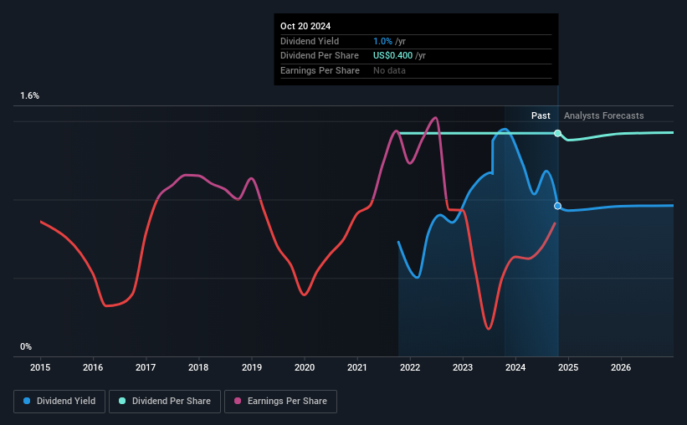Click the 1.0% dividend yield value

pos(382,41)
